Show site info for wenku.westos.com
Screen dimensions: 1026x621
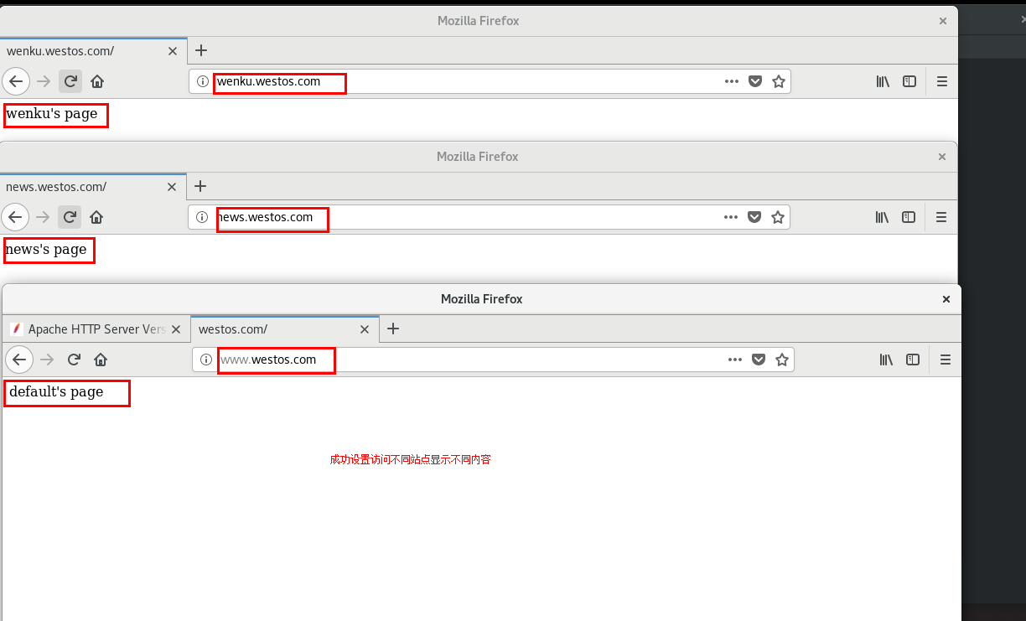click(x=202, y=81)
